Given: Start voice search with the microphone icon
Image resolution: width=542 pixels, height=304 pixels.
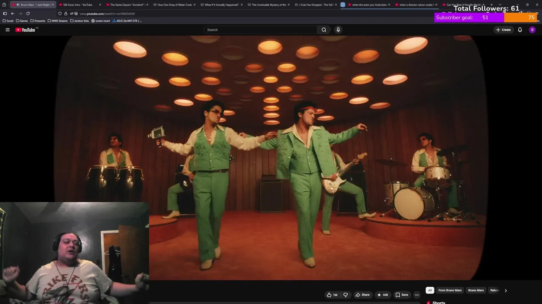Looking at the screenshot, I should pyautogui.click(x=338, y=30).
